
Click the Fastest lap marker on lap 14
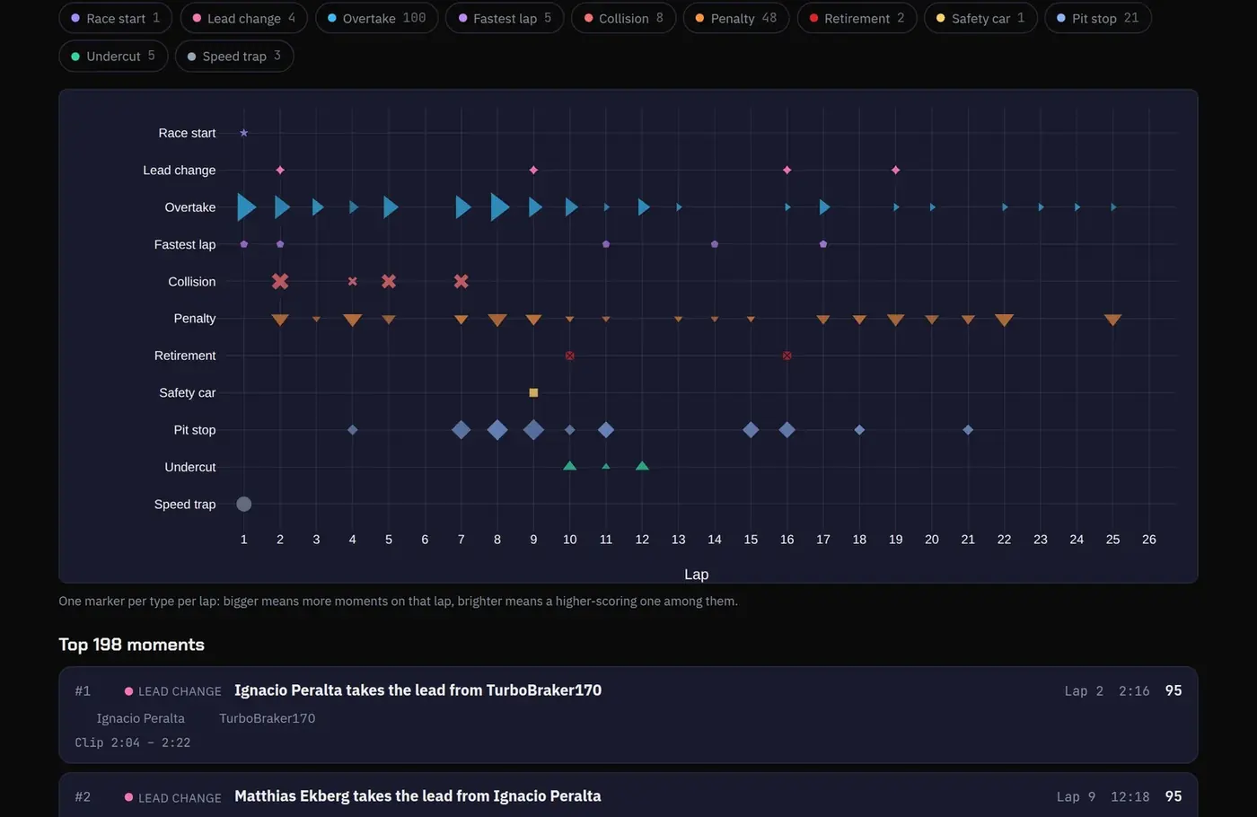coord(715,244)
